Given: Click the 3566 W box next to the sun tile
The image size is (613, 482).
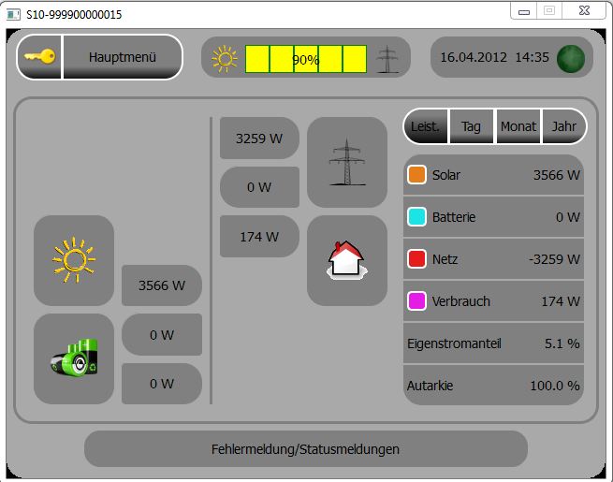Looking at the screenshot, I should pyautogui.click(x=162, y=285).
